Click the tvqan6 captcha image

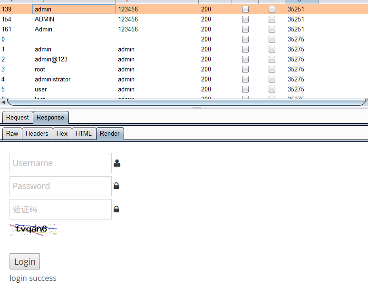[x=33, y=229]
